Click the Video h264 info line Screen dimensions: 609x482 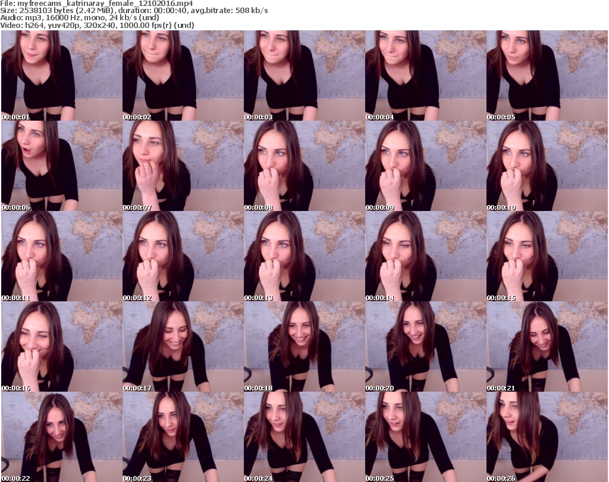point(97,25)
